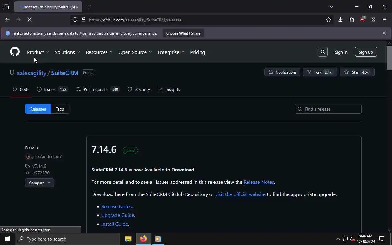The height and width of the screenshot is (245, 392).
Task: Open the Insights tab
Action: click(169, 89)
